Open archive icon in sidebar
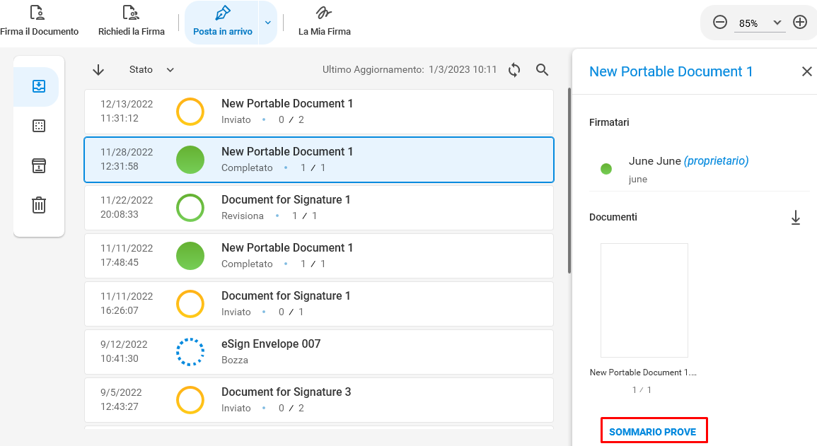 [39, 165]
